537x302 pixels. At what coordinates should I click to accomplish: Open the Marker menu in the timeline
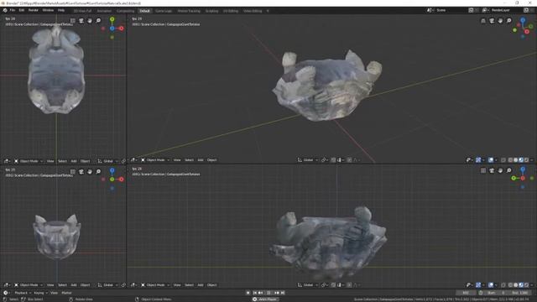pos(66,293)
